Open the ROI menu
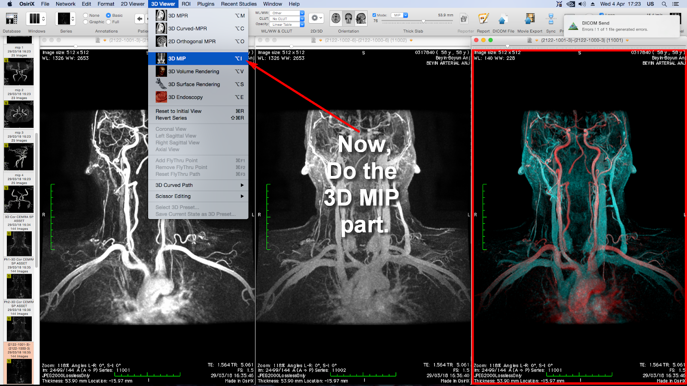Screen dimensions: 687x386 click(185, 4)
